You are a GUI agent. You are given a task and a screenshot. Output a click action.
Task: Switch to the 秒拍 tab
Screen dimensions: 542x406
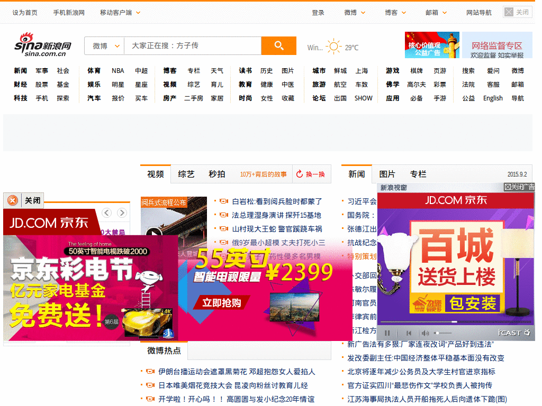[x=216, y=174]
